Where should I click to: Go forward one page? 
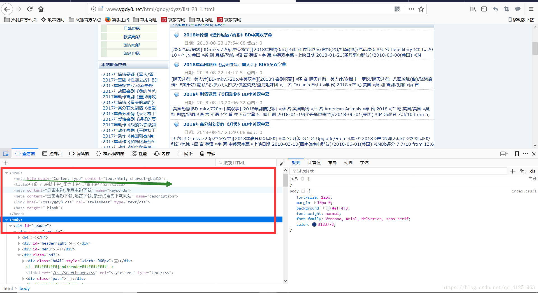(x=18, y=9)
